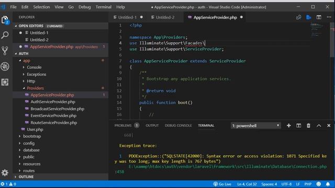
Task: Expand the config folder
Action: [20, 143]
